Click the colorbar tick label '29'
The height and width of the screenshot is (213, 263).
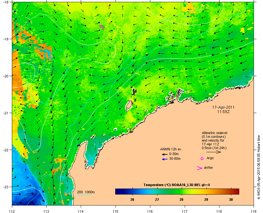pos(206,200)
